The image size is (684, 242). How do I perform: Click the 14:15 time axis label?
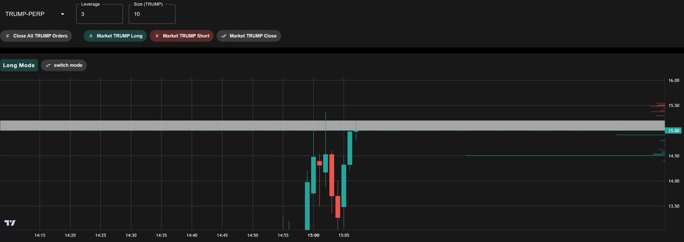40,235
